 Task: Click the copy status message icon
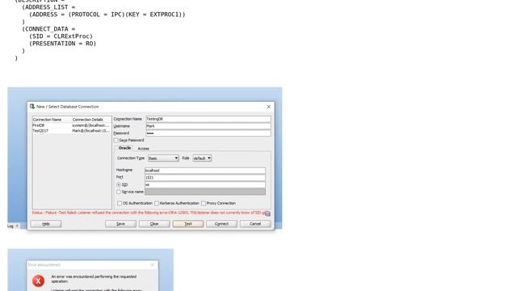[267, 213]
